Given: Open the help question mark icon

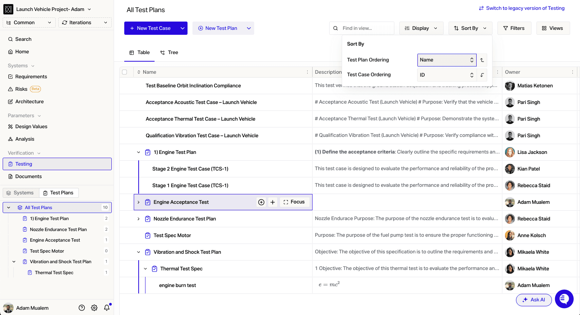Looking at the screenshot, I should 82,308.
